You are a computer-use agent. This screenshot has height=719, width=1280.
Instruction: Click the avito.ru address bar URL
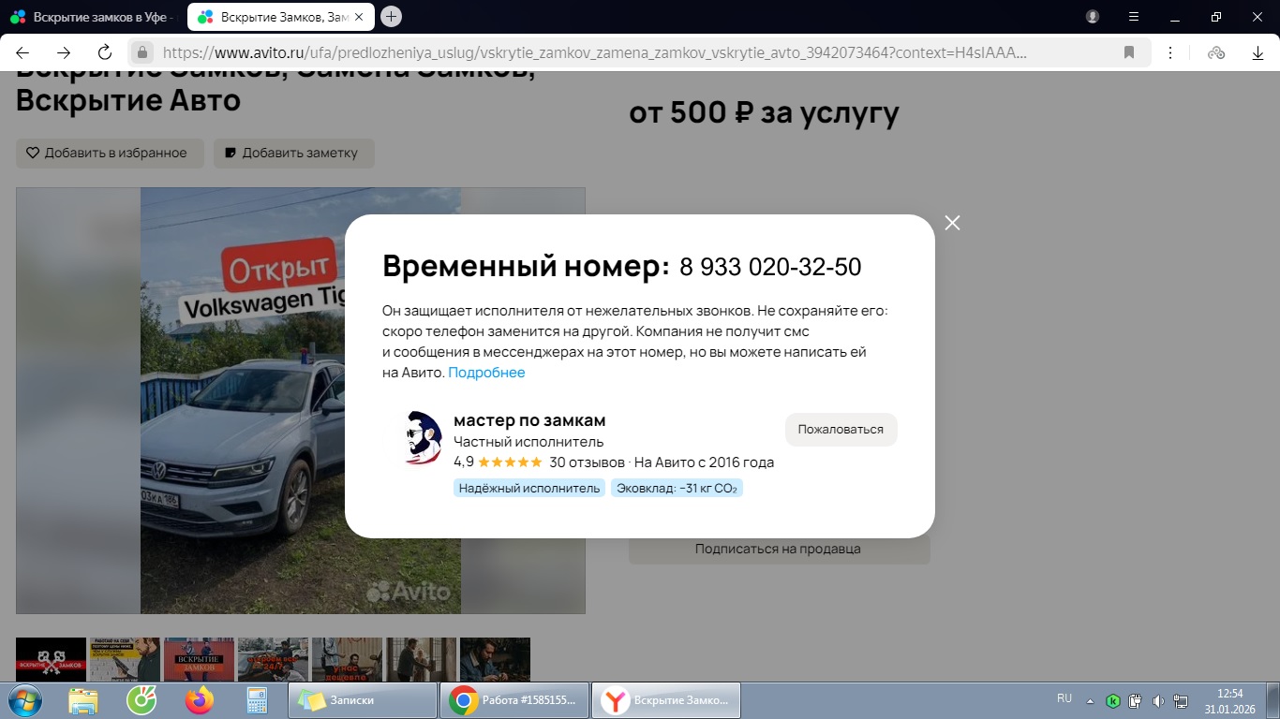pyautogui.click(x=595, y=52)
